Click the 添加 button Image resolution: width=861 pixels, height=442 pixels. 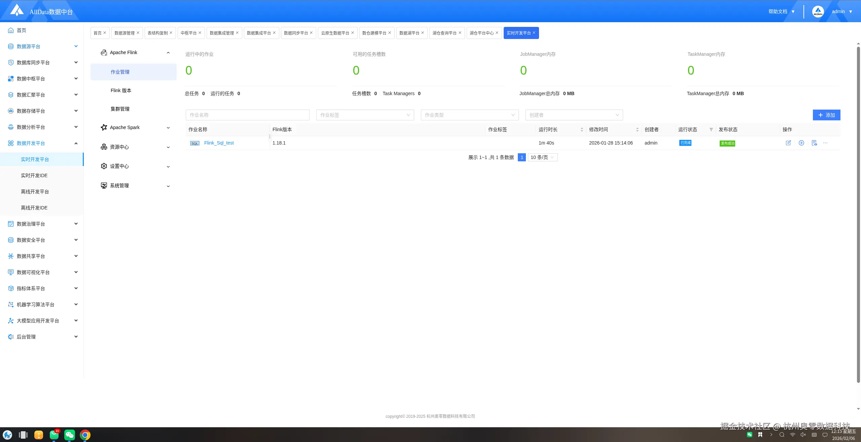(x=826, y=115)
